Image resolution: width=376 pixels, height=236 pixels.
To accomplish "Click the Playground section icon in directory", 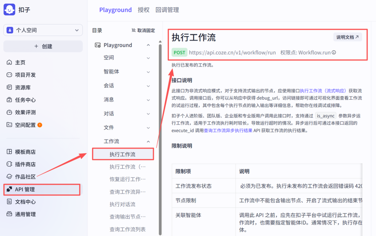I will pos(97,45).
